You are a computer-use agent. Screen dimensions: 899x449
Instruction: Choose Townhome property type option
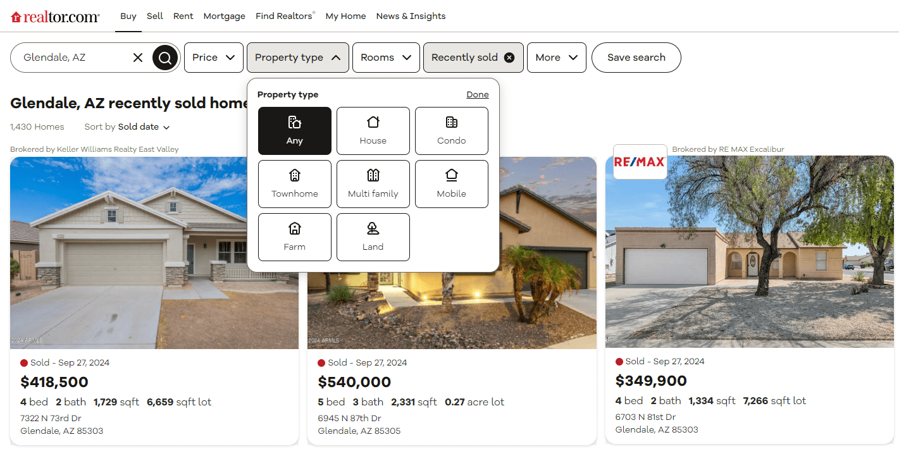[x=294, y=184]
